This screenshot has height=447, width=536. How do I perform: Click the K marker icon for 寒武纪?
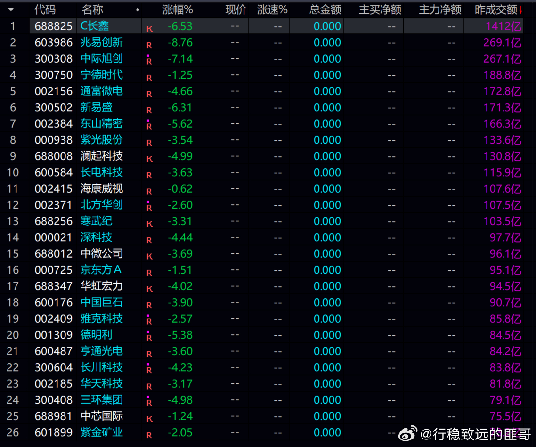149,224
